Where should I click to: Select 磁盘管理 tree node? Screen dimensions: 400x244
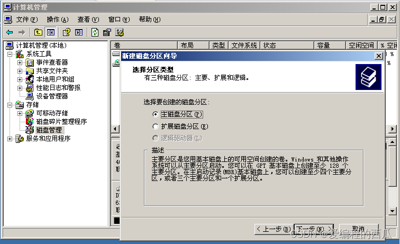49,130
